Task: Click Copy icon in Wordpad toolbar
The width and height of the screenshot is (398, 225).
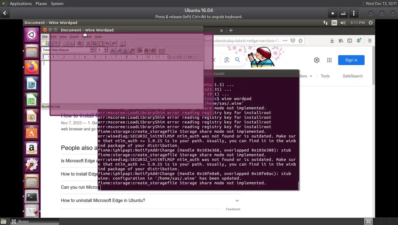Action: pos(95,43)
